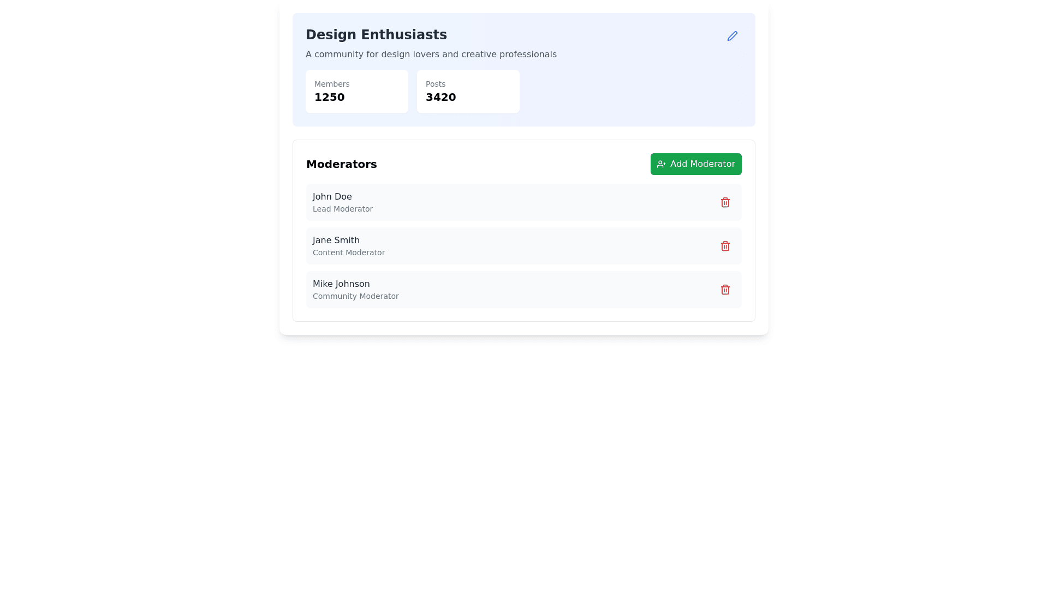Click the add-user icon in green button
The width and height of the screenshot is (1048, 589).
click(661, 164)
